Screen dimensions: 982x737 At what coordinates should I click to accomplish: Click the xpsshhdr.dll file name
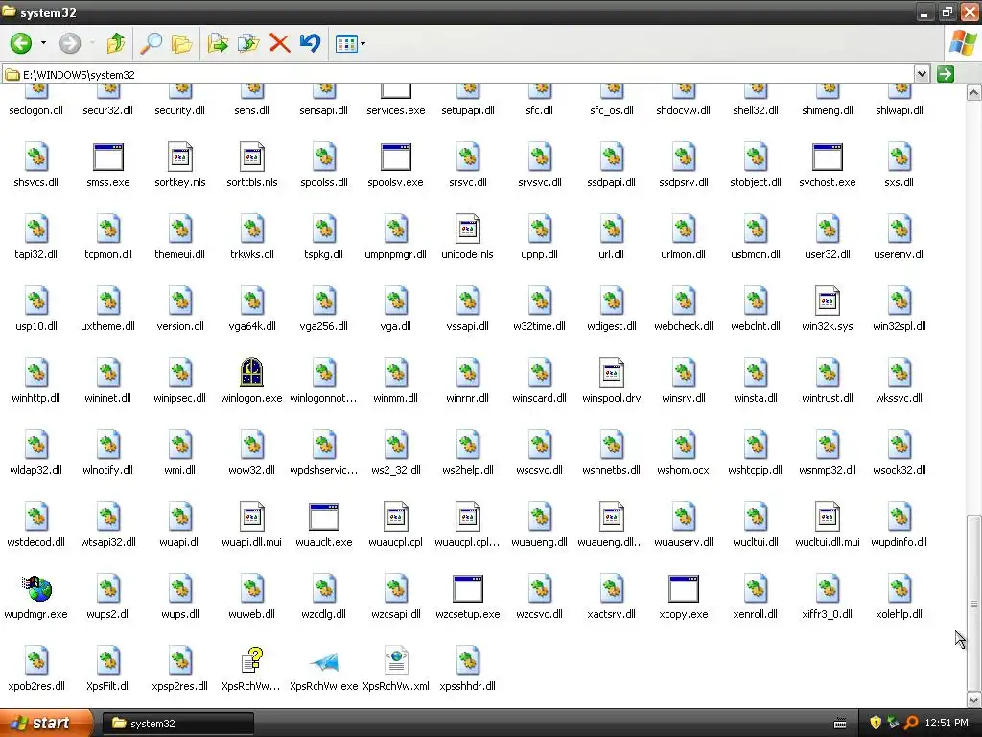pyautogui.click(x=468, y=686)
